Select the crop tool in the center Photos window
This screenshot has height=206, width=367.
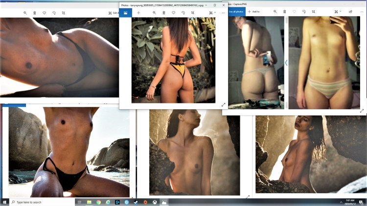tap(193, 13)
